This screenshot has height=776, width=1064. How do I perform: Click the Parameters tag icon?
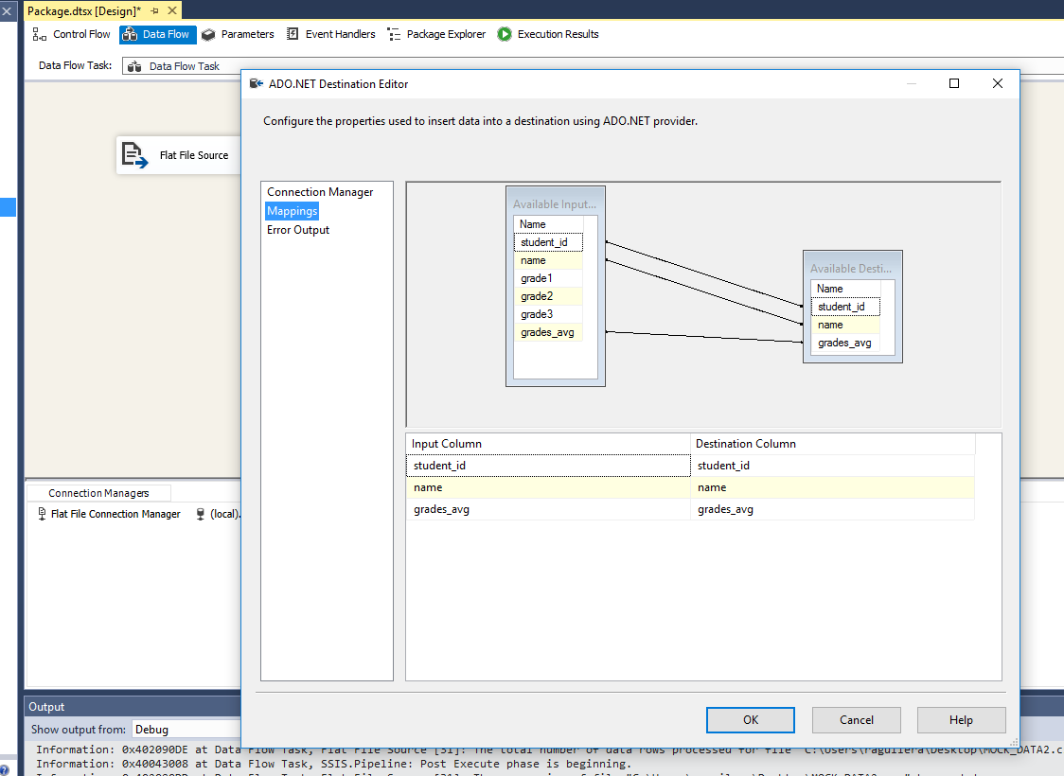tap(208, 34)
